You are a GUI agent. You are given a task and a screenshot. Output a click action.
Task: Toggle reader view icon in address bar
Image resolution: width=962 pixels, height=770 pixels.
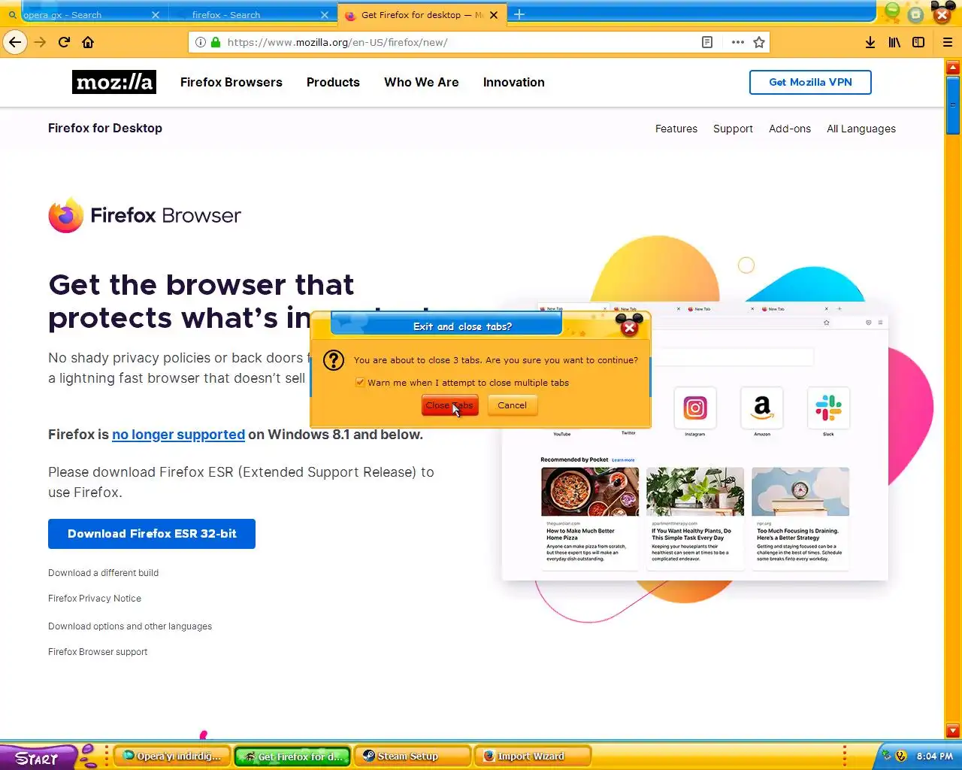[707, 42]
